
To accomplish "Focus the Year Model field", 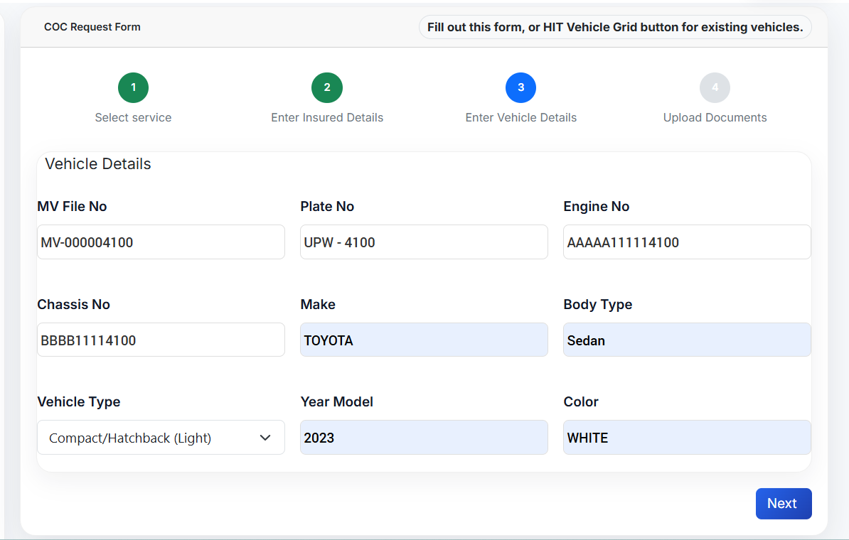I will (424, 438).
